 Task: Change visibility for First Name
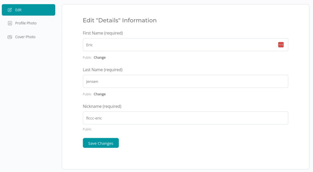[100, 58]
